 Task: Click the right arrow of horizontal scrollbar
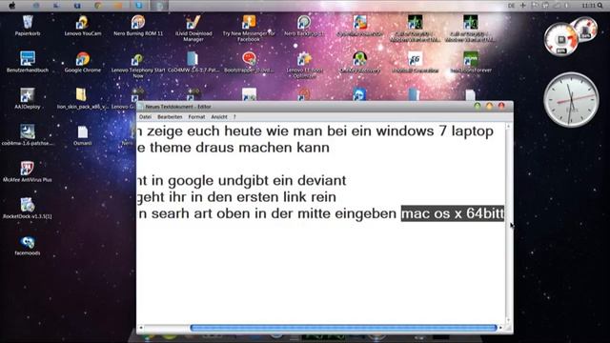(x=500, y=328)
